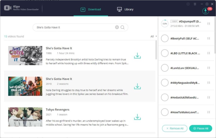Pause the #DaJumpoff download
Viewport: 216px width, 138px height.
pos(209,23)
